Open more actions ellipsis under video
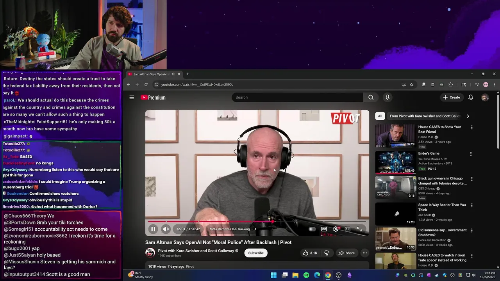500x281 pixels. point(365,253)
